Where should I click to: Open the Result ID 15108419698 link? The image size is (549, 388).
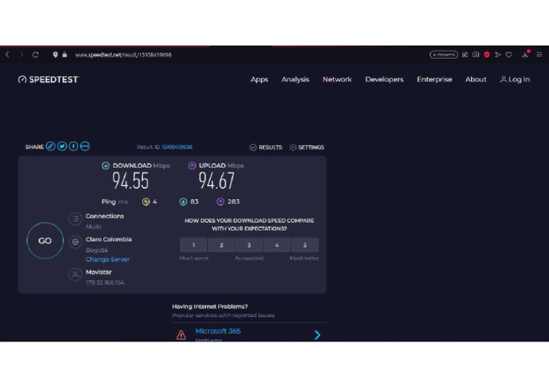(x=177, y=147)
